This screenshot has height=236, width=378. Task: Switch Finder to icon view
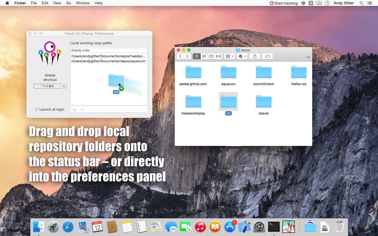(x=196, y=56)
